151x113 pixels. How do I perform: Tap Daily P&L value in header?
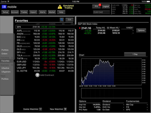click(148, 13)
